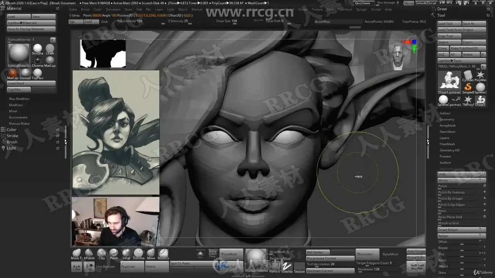Choose the SkinShade material sphere
495x278 pixels.
tap(38, 49)
